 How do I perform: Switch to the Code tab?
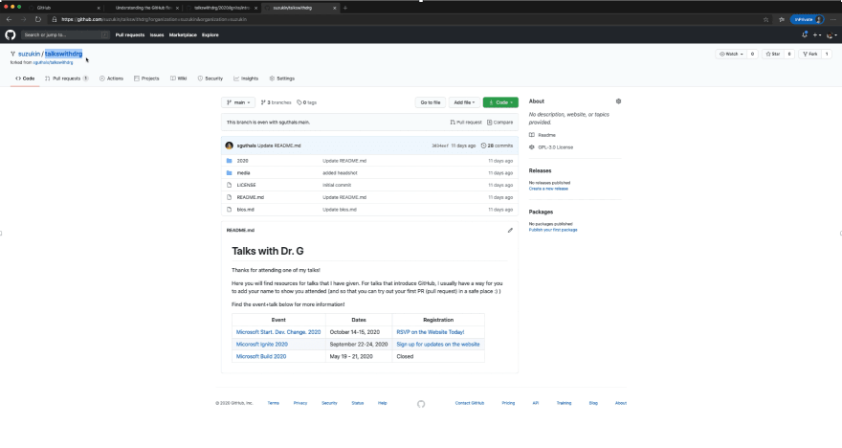25,78
